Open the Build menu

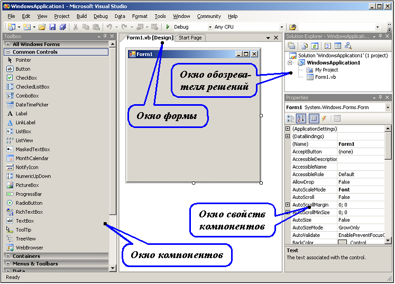[81, 16]
